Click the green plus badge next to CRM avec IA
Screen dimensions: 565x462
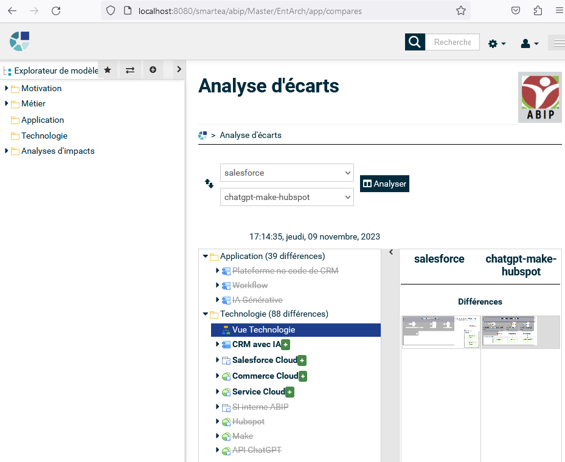pos(285,345)
